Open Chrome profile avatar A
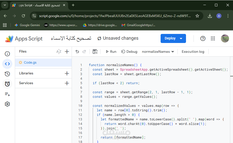The height and width of the screenshot is (143, 233). click(219, 16)
